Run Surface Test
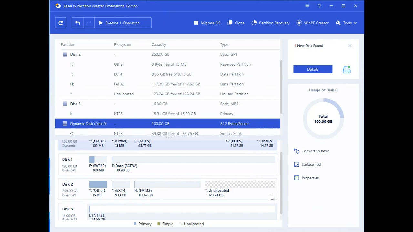The height and width of the screenshot is (232, 413). (311, 164)
